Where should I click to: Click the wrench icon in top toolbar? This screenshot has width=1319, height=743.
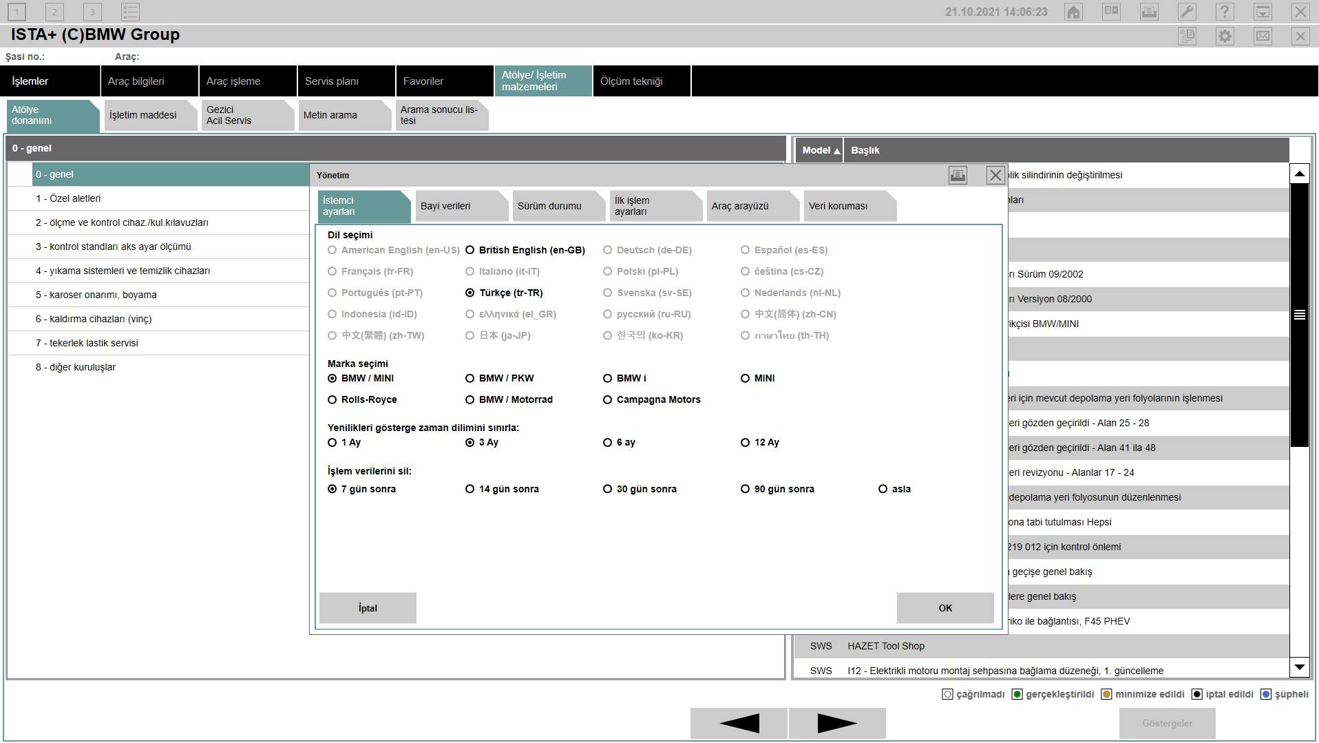[1187, 12]
